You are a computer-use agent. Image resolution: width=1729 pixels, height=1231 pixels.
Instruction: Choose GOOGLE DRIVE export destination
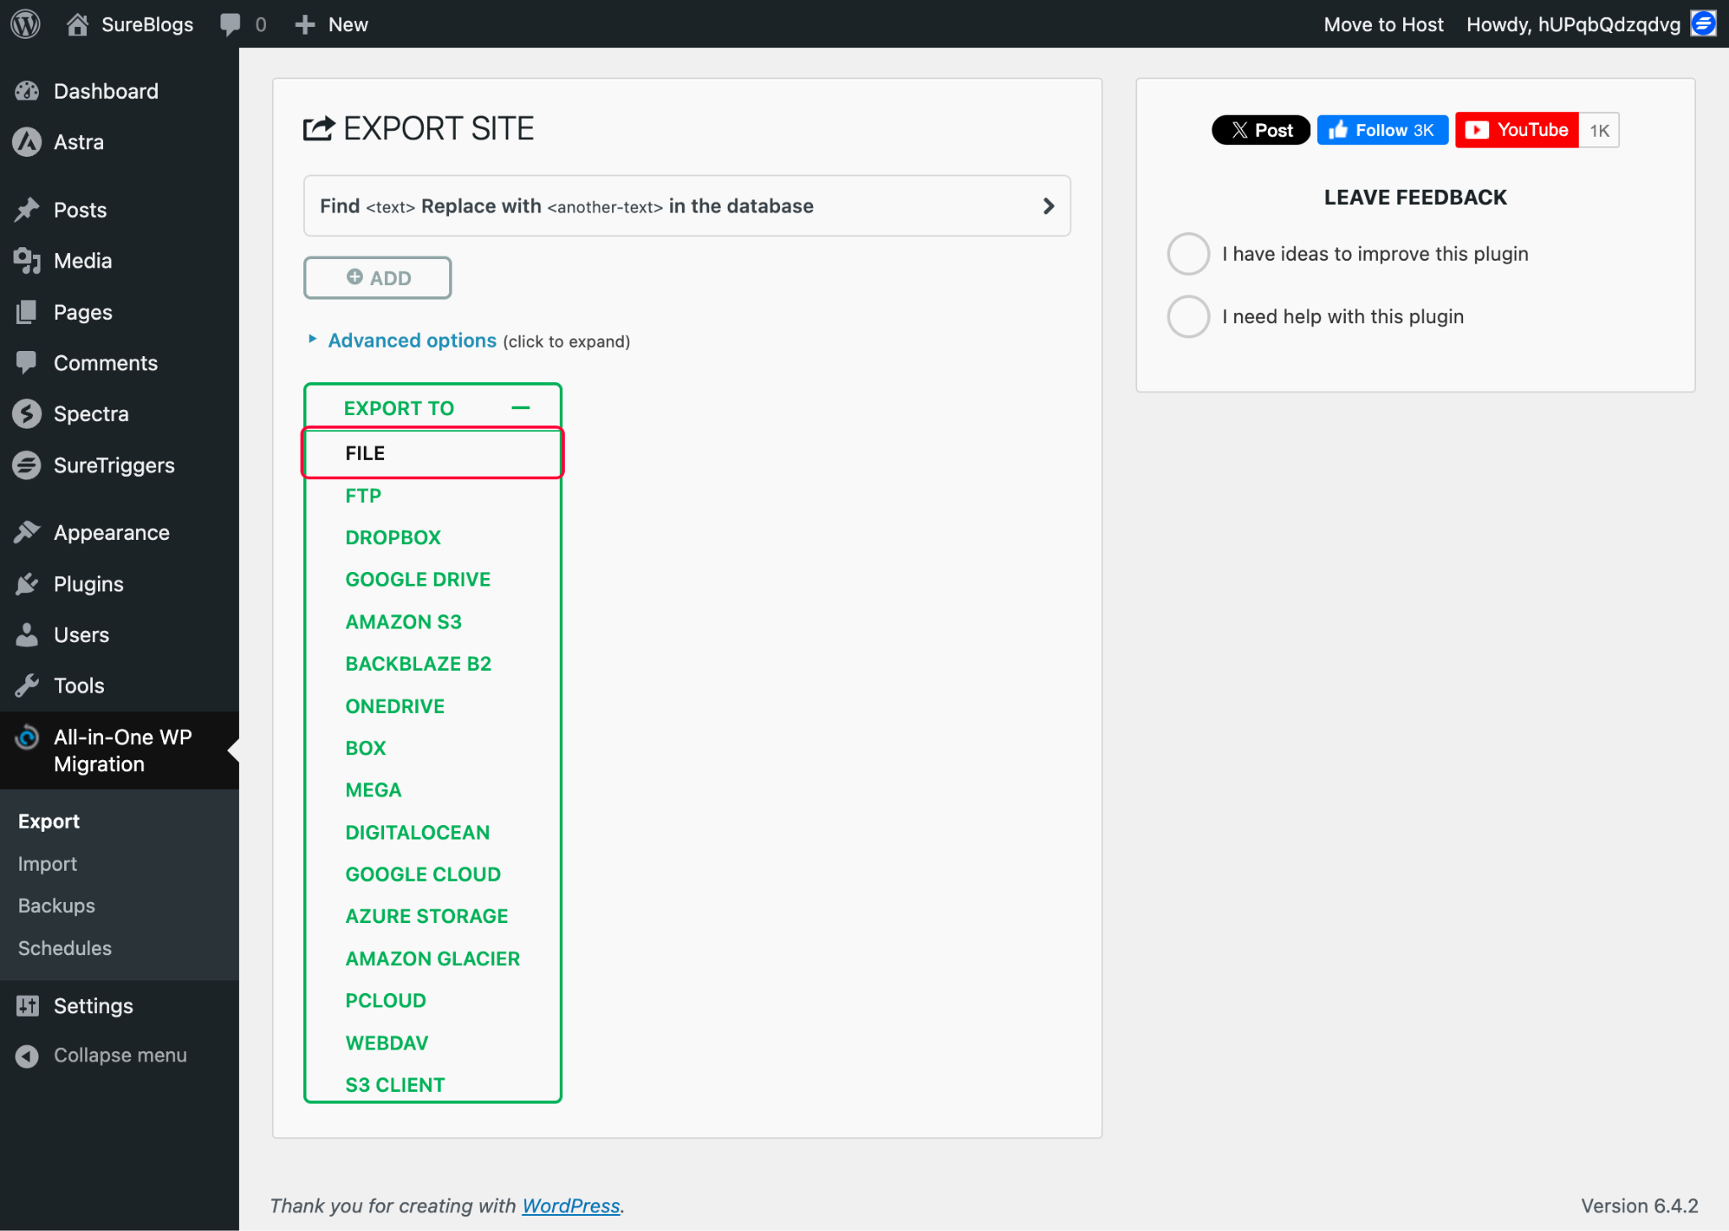pos(418,580)
